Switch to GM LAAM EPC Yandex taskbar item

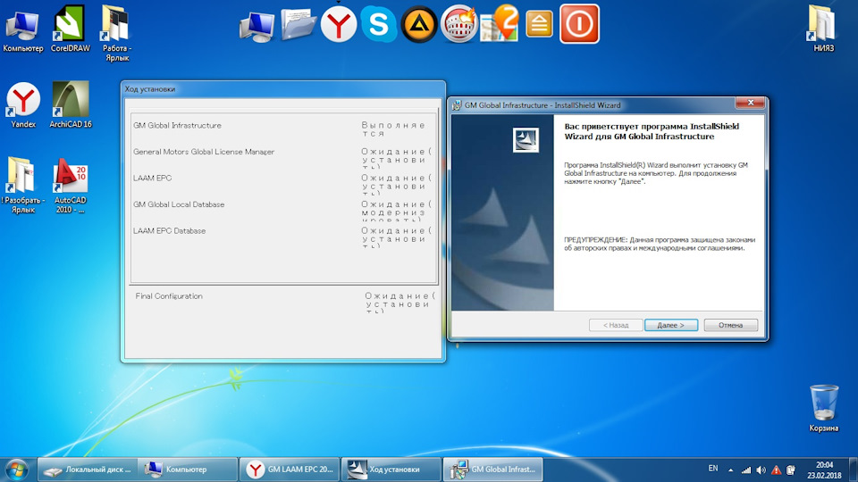click(290, 470)
